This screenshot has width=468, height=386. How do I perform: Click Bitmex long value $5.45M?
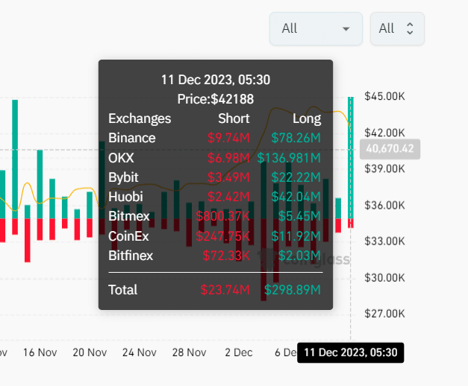coord(299,216)
